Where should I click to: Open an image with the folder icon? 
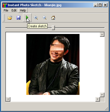10,18
